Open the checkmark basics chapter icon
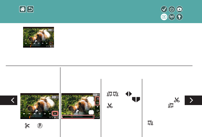The height and width of the screenshot is (137, 202). 164,9
